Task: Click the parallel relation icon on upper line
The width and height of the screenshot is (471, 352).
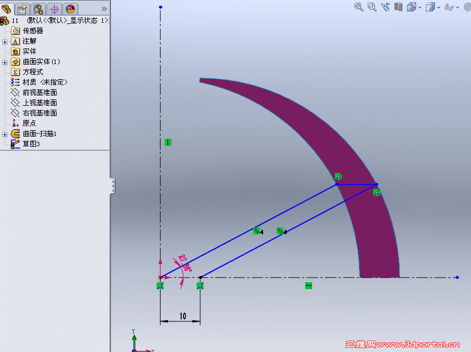Action: 257,231
